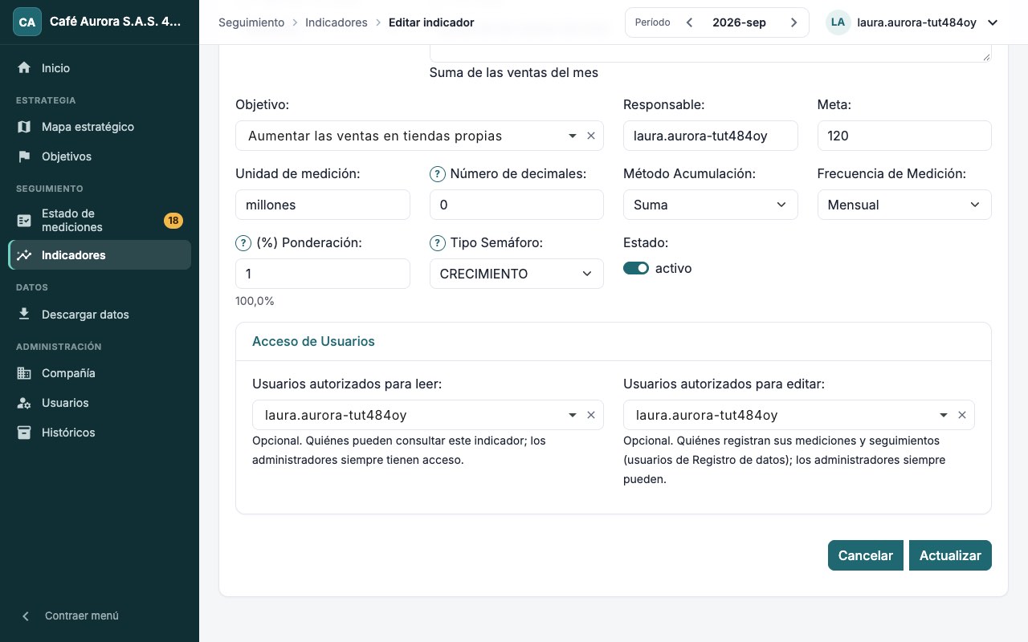Viewport: 1028px width, 642px height.
Task: Go to previous period with left chevron
Action: click(689, 22)
